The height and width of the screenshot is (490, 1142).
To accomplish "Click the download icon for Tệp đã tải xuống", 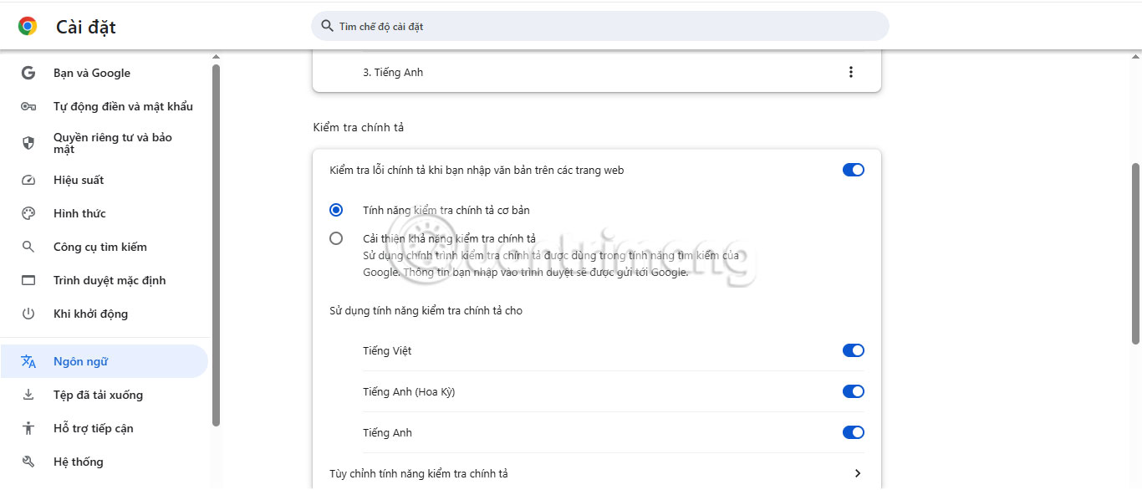I will click(x=30, y=394).
